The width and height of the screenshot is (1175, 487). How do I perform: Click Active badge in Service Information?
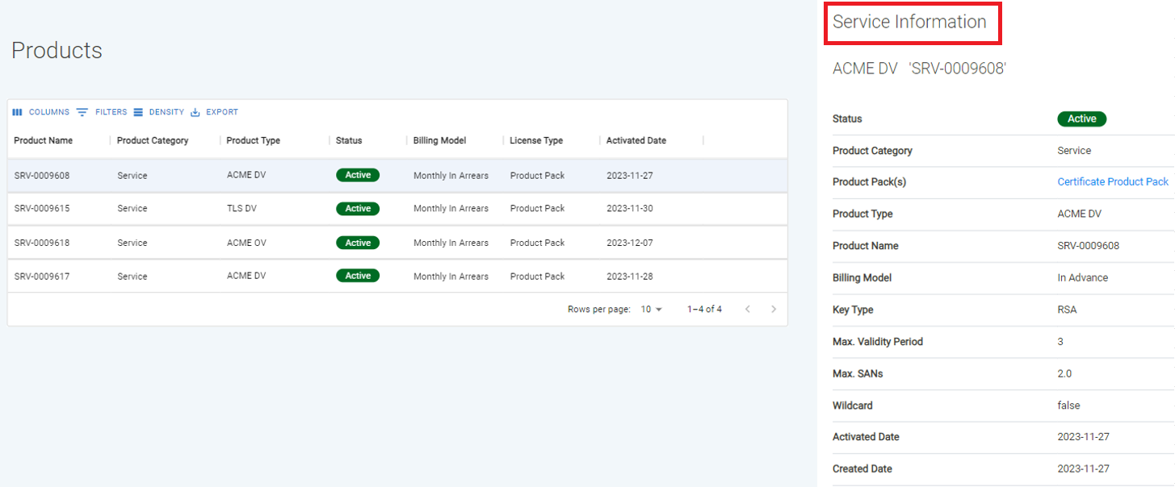[x=1081, y=119]
